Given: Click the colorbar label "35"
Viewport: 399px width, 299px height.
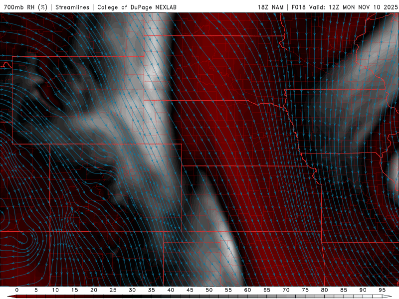Looking at the screenshot, I should point(152,290).
